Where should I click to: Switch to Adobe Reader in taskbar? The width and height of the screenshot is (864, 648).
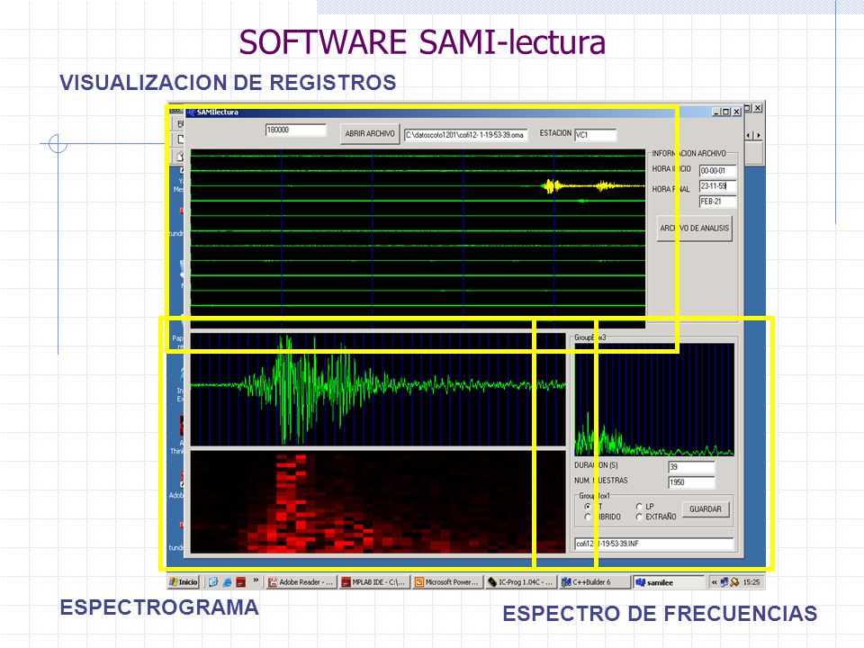[x=301, y=582]
